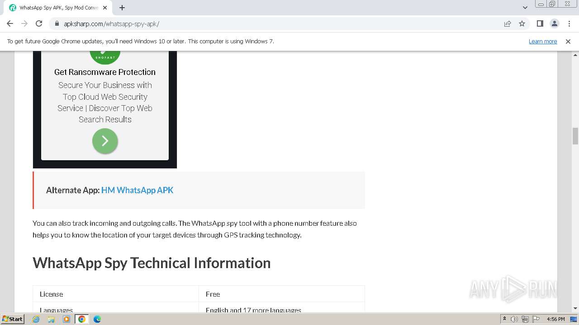
Task: Click scrollbar down arrow
Action: pos(575,309)
